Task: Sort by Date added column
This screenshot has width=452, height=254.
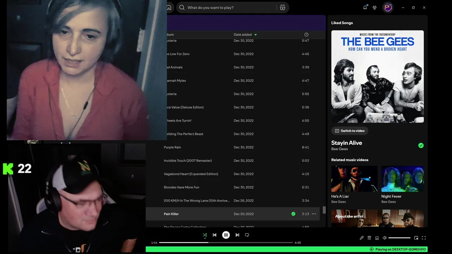Action: pyautogui.click(x=245, y=35)
